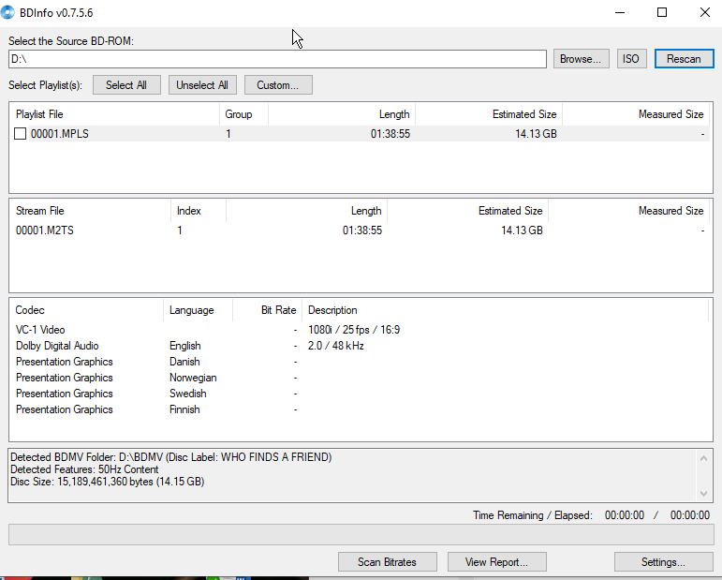Image resolution: width=722 pixels, height=580 pixels.
Task: Select the Finnish subtitle row
Action: [361, 409]
